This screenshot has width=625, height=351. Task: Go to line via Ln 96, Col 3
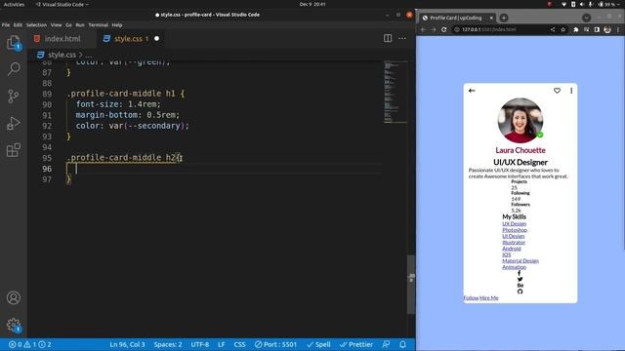point(127,344)
